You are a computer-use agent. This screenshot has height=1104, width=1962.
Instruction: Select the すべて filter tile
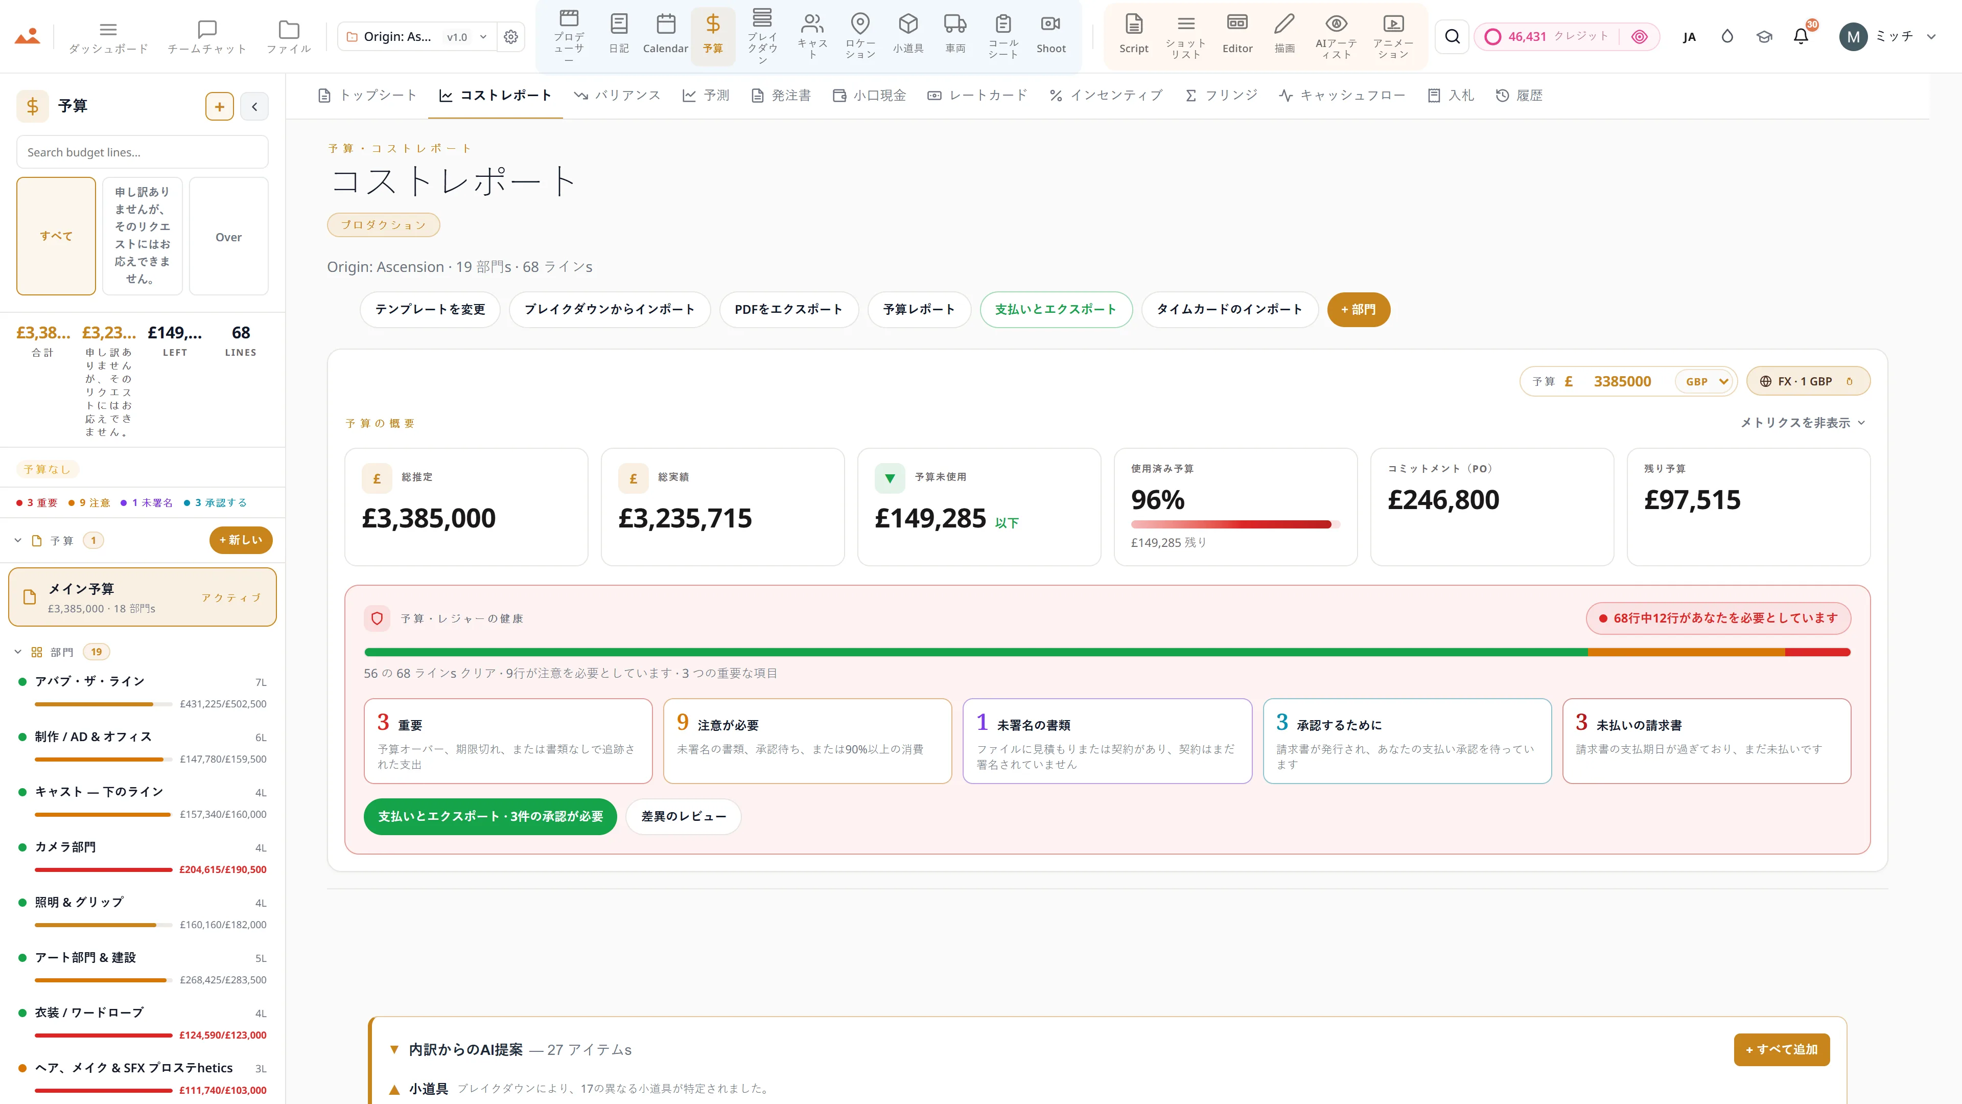[56, 236]
